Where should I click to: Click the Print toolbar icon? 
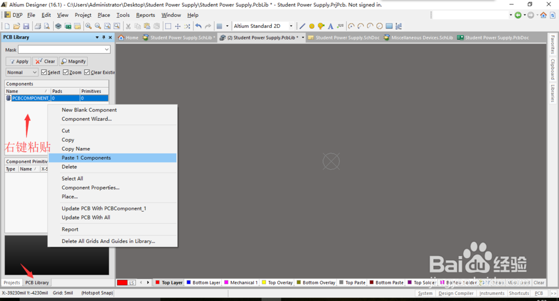coord(38,26)
